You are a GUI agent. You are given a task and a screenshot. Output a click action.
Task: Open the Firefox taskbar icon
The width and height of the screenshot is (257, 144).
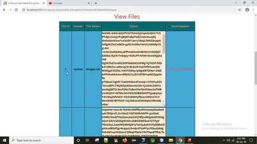tap(125, 140)
